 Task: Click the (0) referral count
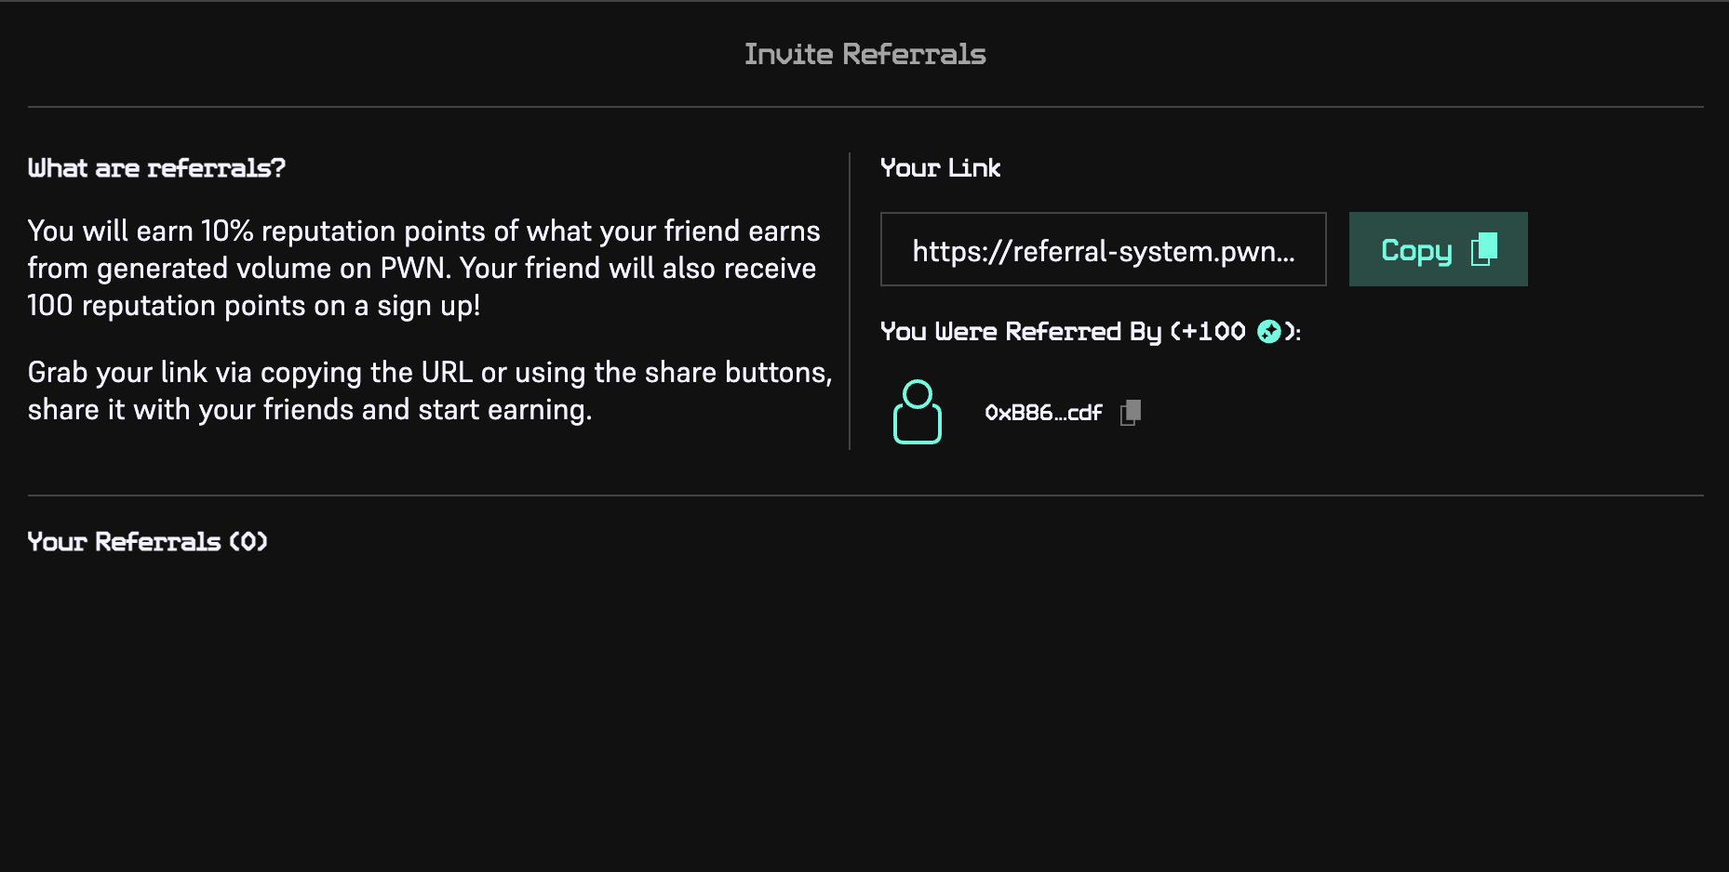pos(248,542)
